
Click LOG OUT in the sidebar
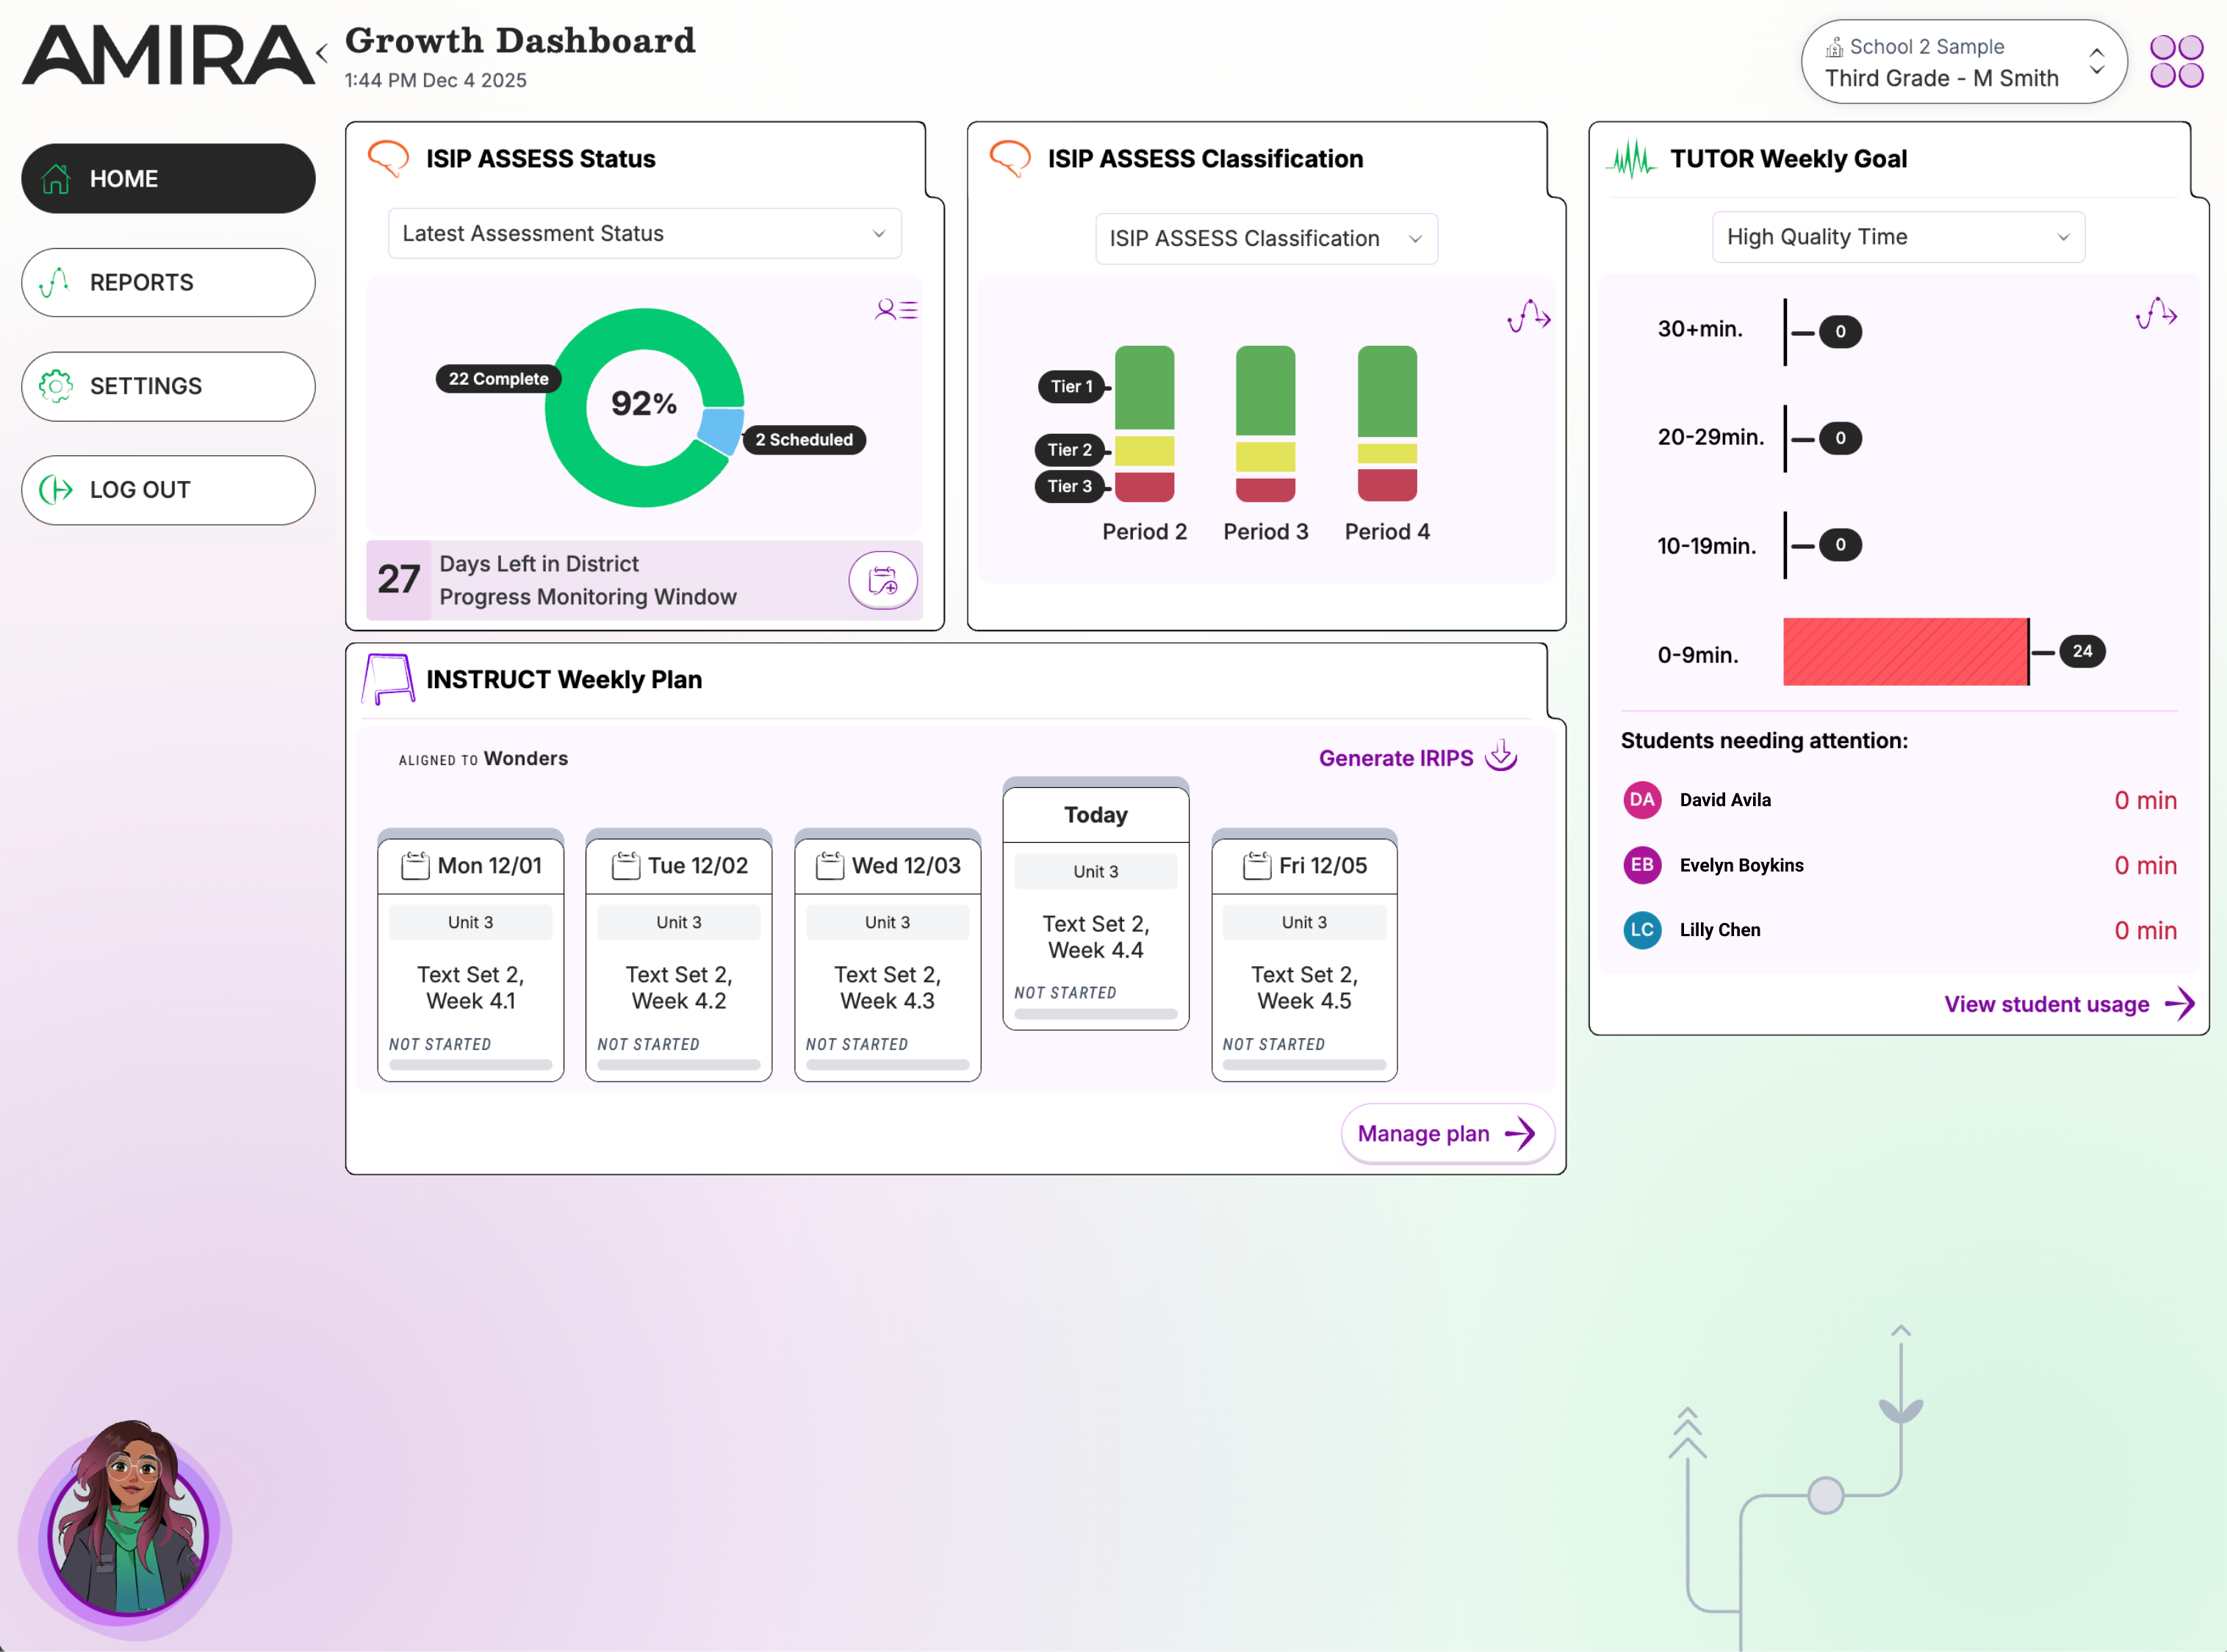168,490
